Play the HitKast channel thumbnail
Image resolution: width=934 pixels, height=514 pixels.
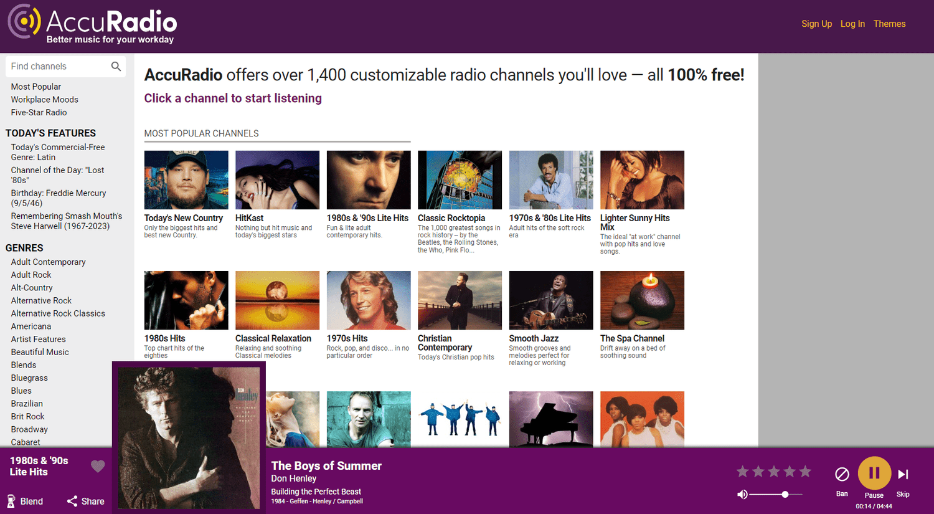pyautogui.click(x=277, y=180)
